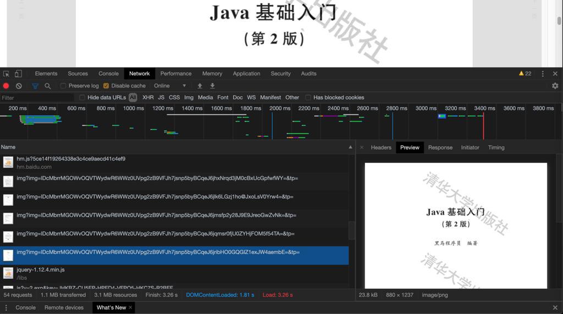Click the red Load marker in timeline

(483, 126)
